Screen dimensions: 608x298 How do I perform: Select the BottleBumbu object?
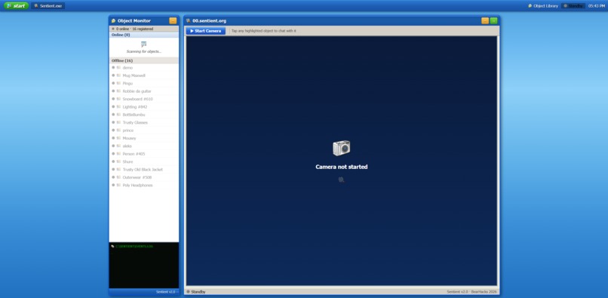click(x=144, y=115)
